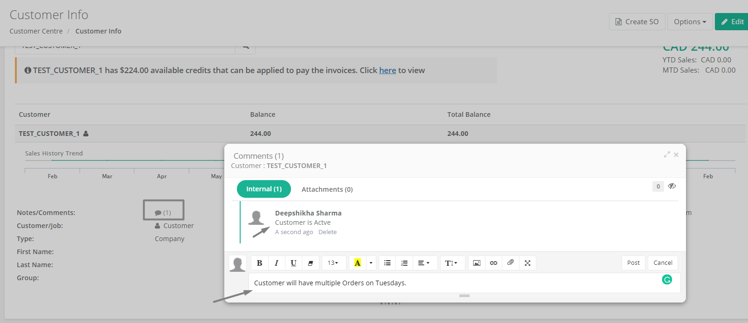This screenshot has height=323, width=748.
Task: Insert a picture into the comment
Action: coord(477,263)
